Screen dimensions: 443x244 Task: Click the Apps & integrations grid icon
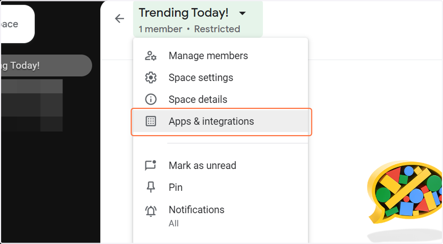tap(151, 121)
